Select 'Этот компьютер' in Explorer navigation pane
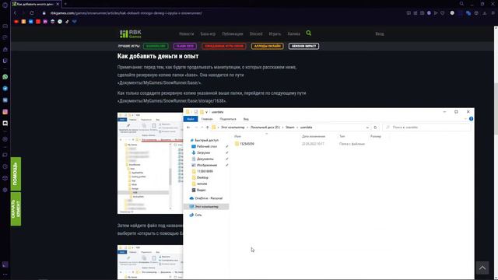 tap(206, 206)
